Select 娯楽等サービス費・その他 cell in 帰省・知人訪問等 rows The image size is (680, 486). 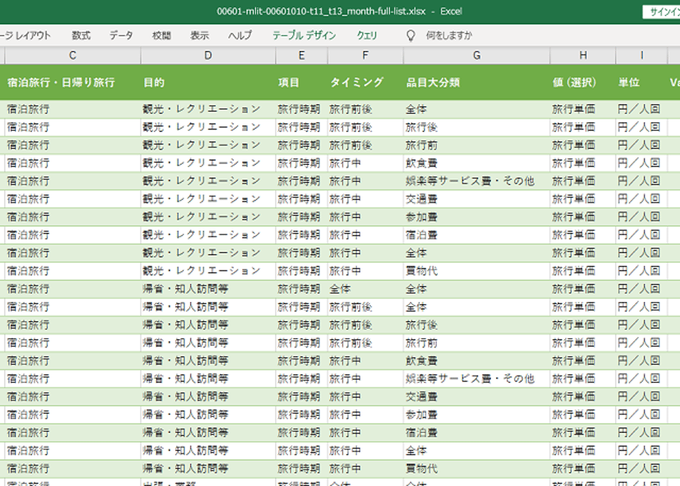click(x=477, y=378)
